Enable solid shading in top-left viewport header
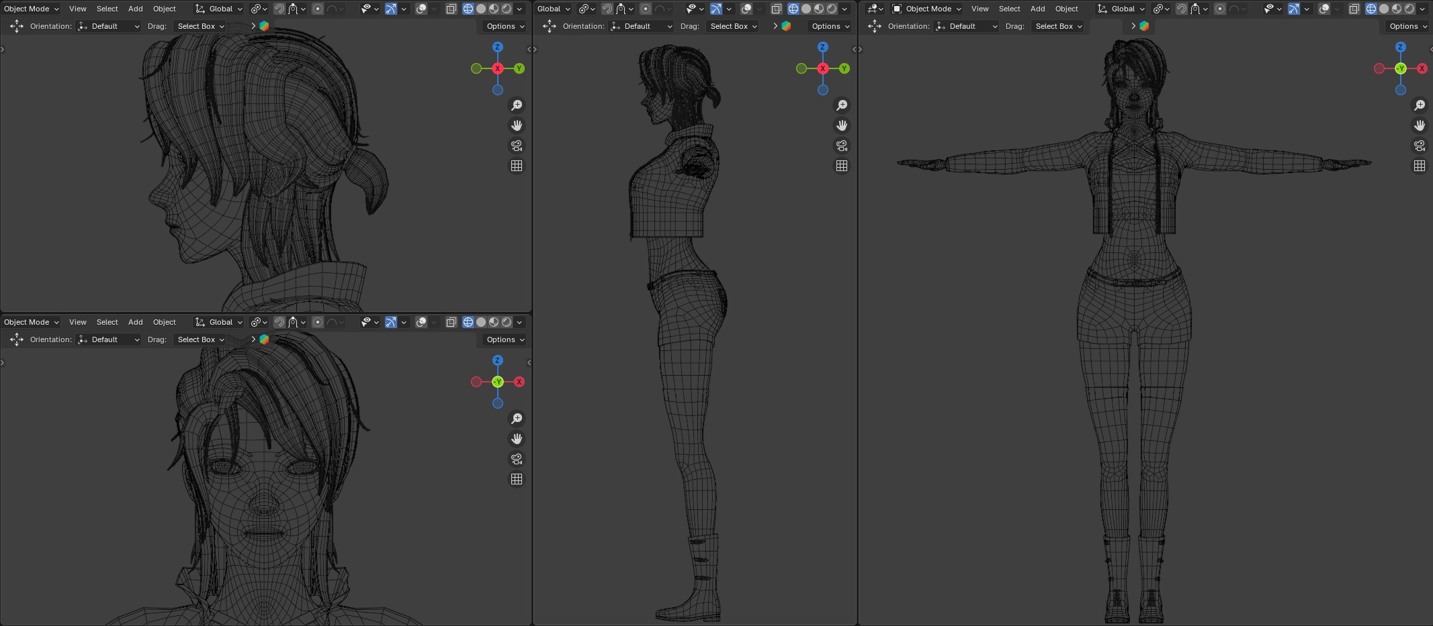1433x626 pixels. 481,9
